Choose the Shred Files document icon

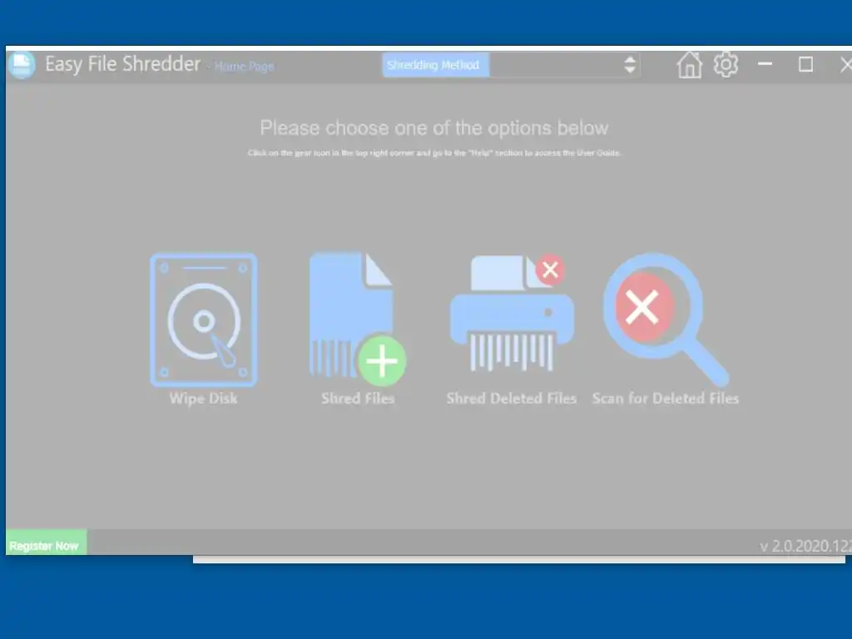coord(358,319)
